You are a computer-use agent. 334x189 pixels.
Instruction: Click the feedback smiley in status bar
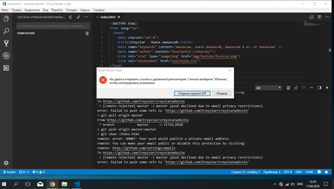pos(319,172)
